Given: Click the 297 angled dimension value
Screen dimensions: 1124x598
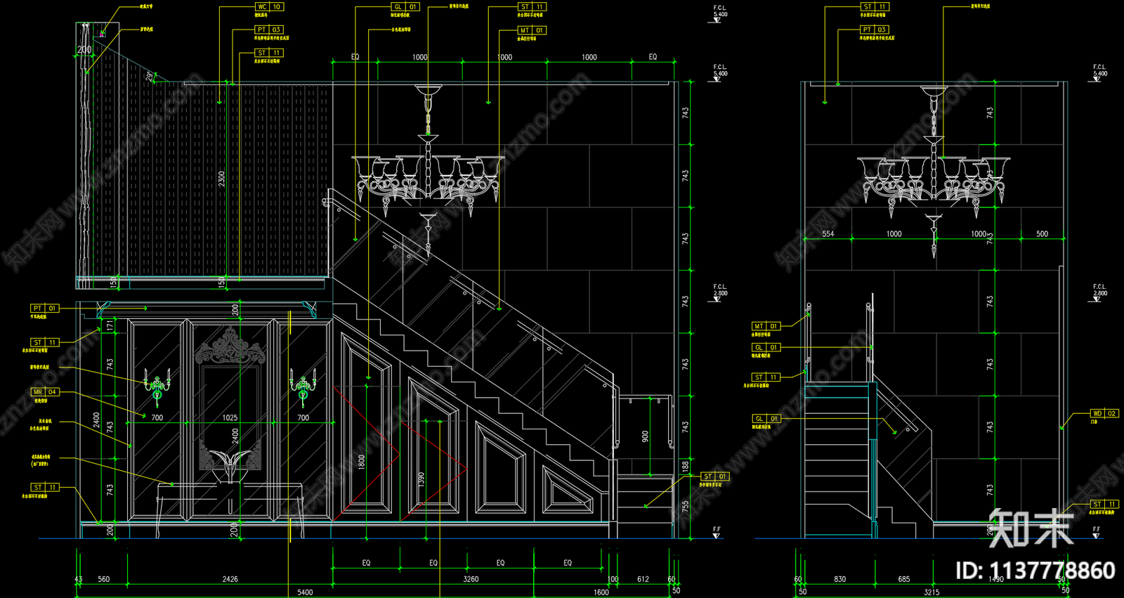Looking at the screenshot, I should [150, 75].
